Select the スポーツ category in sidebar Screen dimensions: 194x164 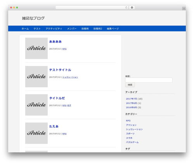pos(130,134)
